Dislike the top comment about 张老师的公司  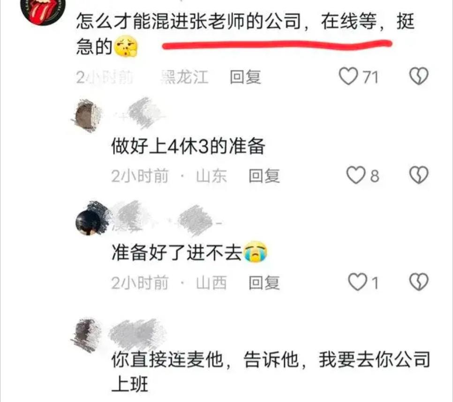point(419,76)
